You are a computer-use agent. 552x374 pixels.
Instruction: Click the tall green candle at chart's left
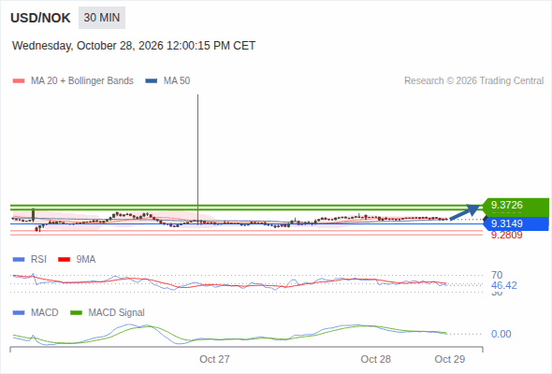tap(33, 215)
